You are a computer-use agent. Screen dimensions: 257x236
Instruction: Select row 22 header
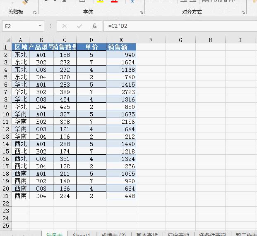pyautogui.click(x=6, y=203)
